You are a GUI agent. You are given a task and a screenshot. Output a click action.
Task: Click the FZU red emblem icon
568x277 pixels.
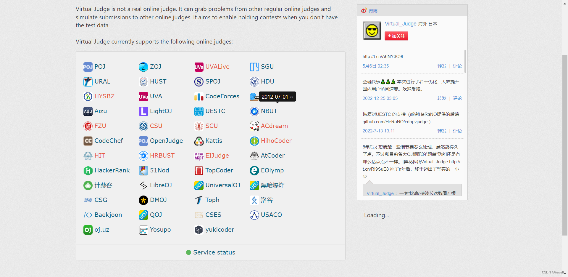coord(88,126)
